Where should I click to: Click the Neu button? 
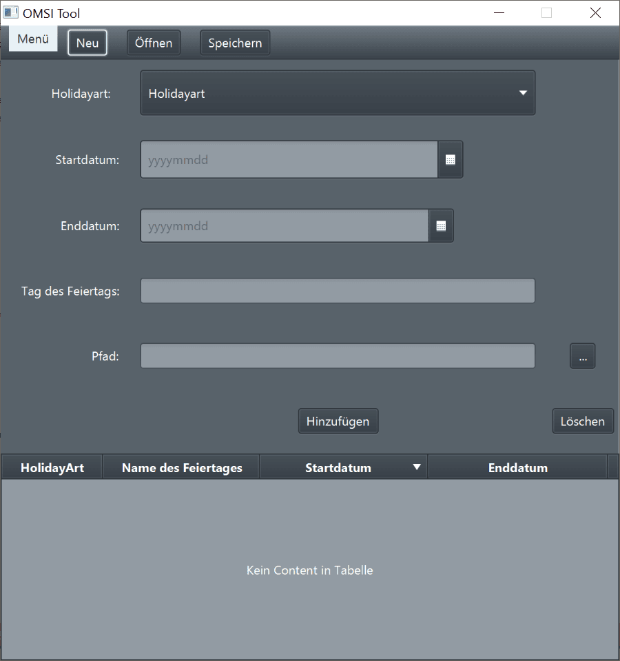[x=87, y=43]
